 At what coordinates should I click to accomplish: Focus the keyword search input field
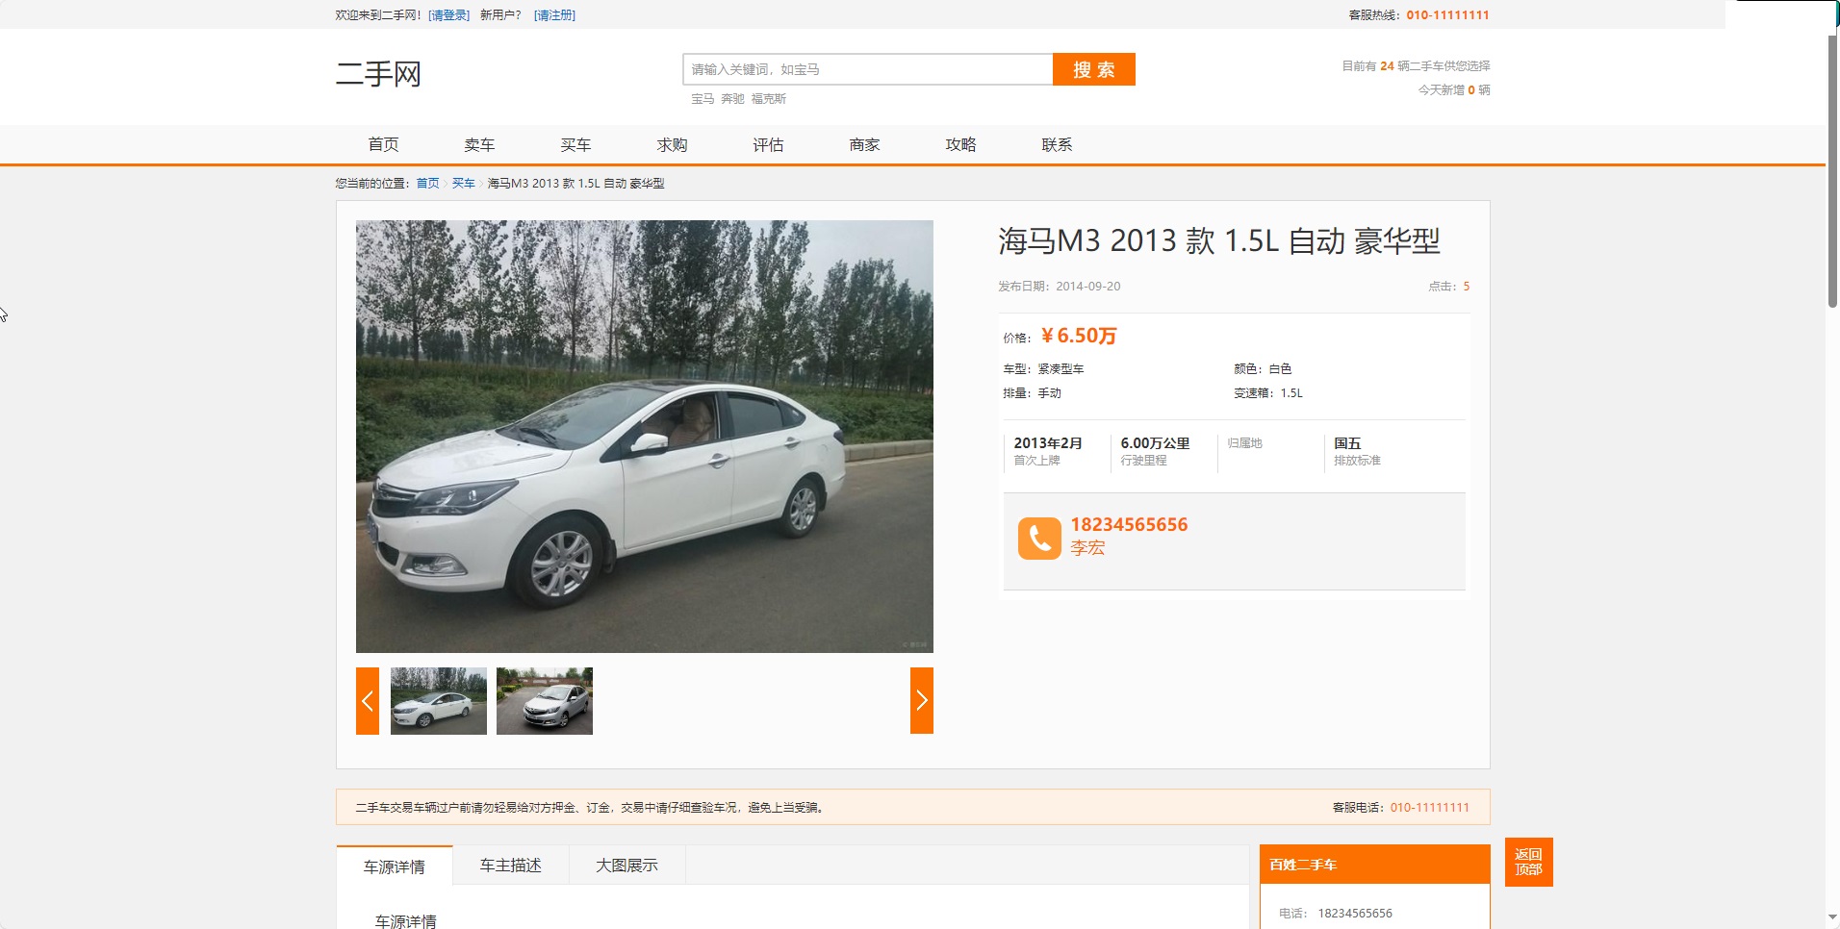867,69
